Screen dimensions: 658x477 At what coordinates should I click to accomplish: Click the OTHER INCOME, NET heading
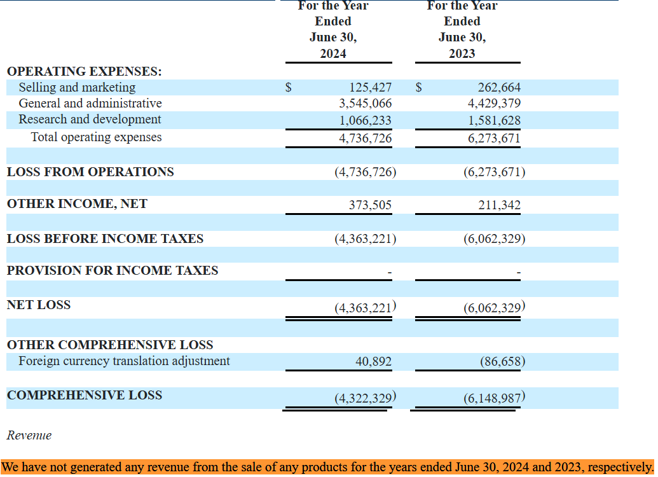coord(77,204)
